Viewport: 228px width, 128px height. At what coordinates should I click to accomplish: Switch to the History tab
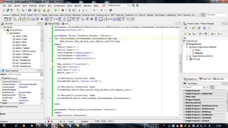[x=111, y=121]
